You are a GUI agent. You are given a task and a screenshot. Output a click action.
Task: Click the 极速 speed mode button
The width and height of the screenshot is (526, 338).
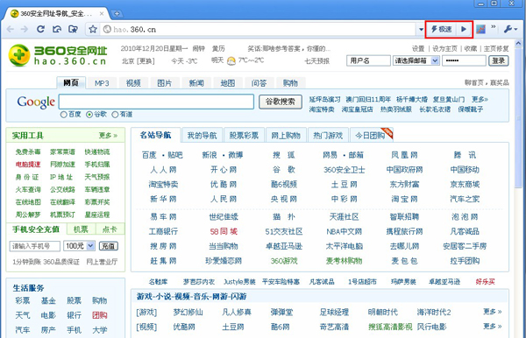pos(442,30)
